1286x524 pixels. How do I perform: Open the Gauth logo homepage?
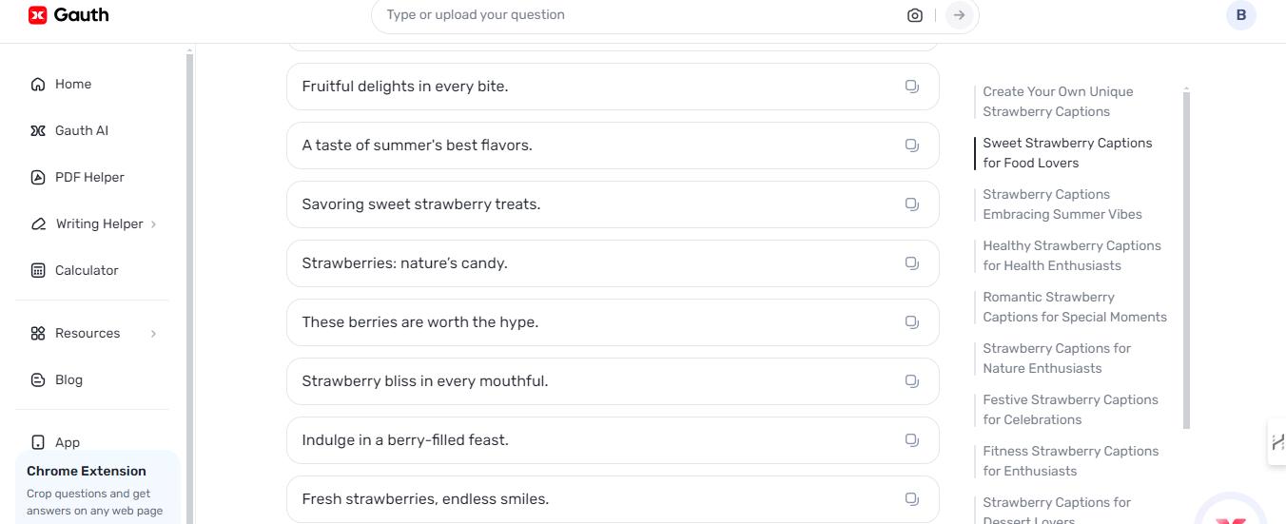(x=68, y=15)
